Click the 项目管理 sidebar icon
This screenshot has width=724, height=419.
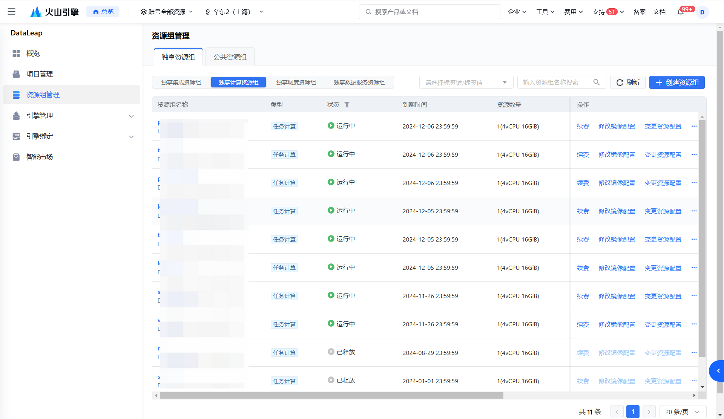point(16,74)
